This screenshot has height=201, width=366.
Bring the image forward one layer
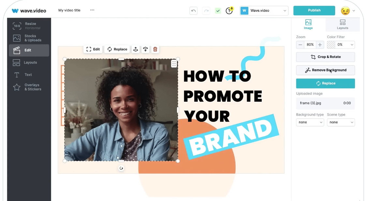point(136,49)
